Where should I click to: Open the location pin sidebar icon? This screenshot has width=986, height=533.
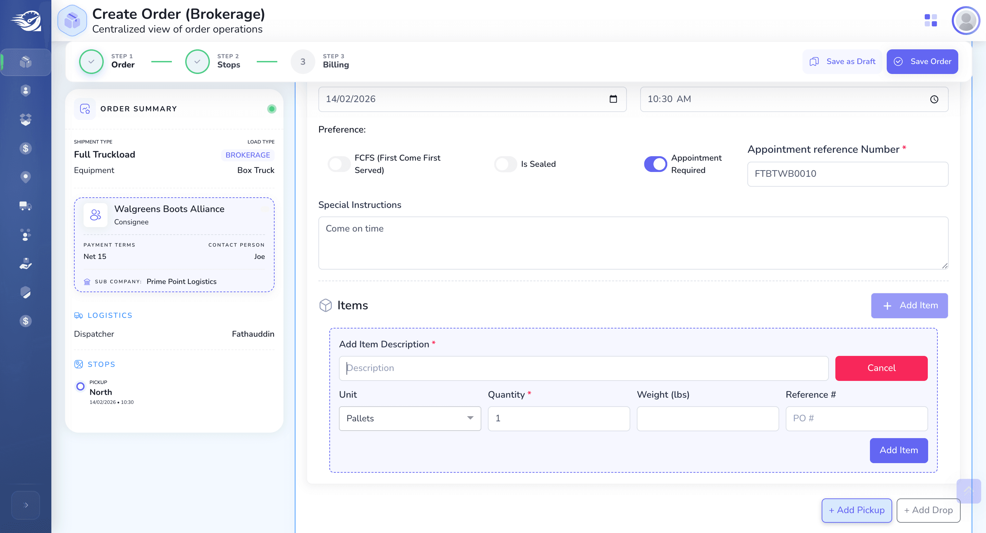coord(25,177)
